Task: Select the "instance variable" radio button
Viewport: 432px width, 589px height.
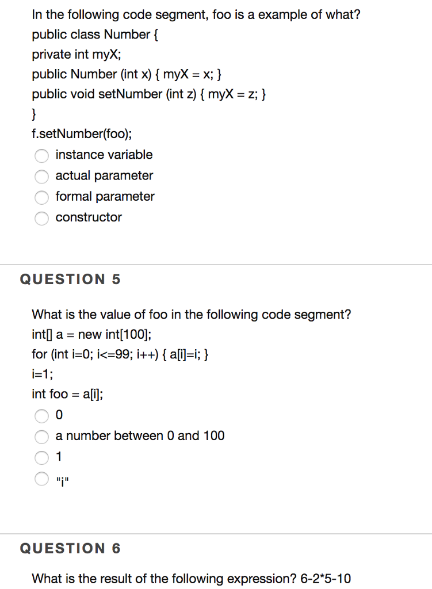Action: 41,156
